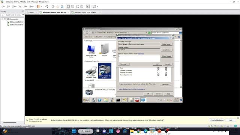Click the Locations button
This screenshot has width=240, height=135.
166,50
